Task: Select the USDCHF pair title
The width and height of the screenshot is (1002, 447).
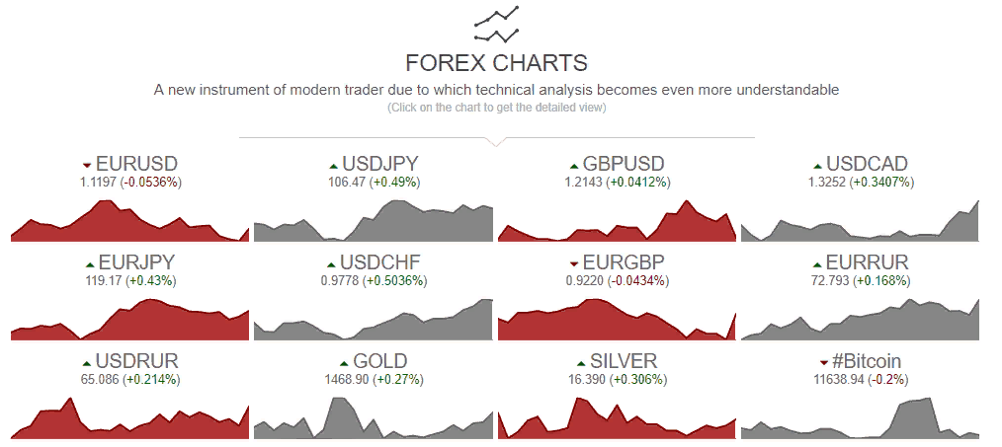Action: pyautogui.click(x=380, y=262)
